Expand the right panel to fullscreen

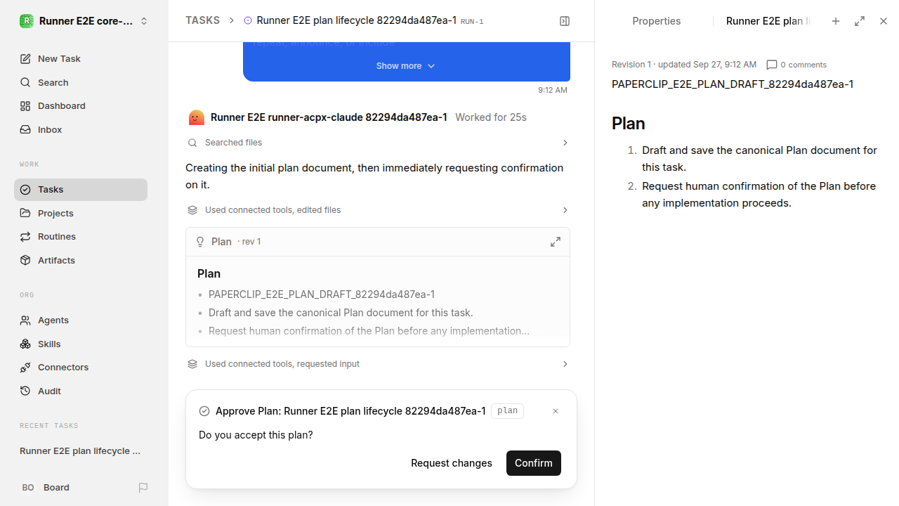click(x=860, y=21)
